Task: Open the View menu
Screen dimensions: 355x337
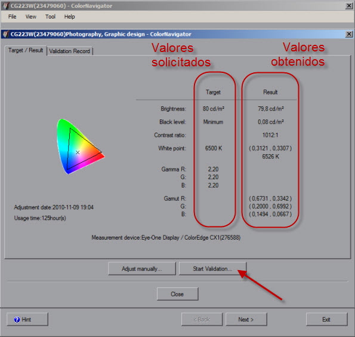Action: tap(31, 17)
